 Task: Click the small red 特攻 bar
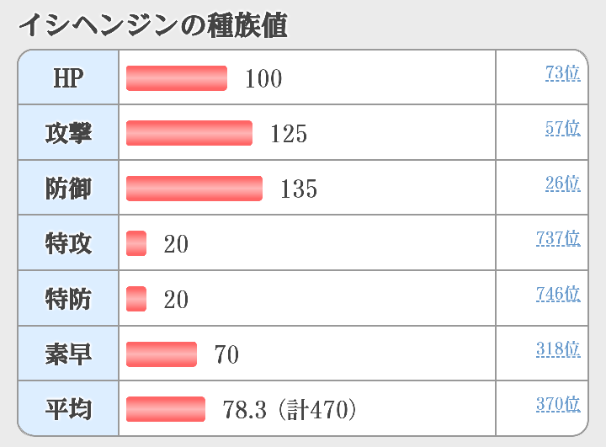point(136,243)
